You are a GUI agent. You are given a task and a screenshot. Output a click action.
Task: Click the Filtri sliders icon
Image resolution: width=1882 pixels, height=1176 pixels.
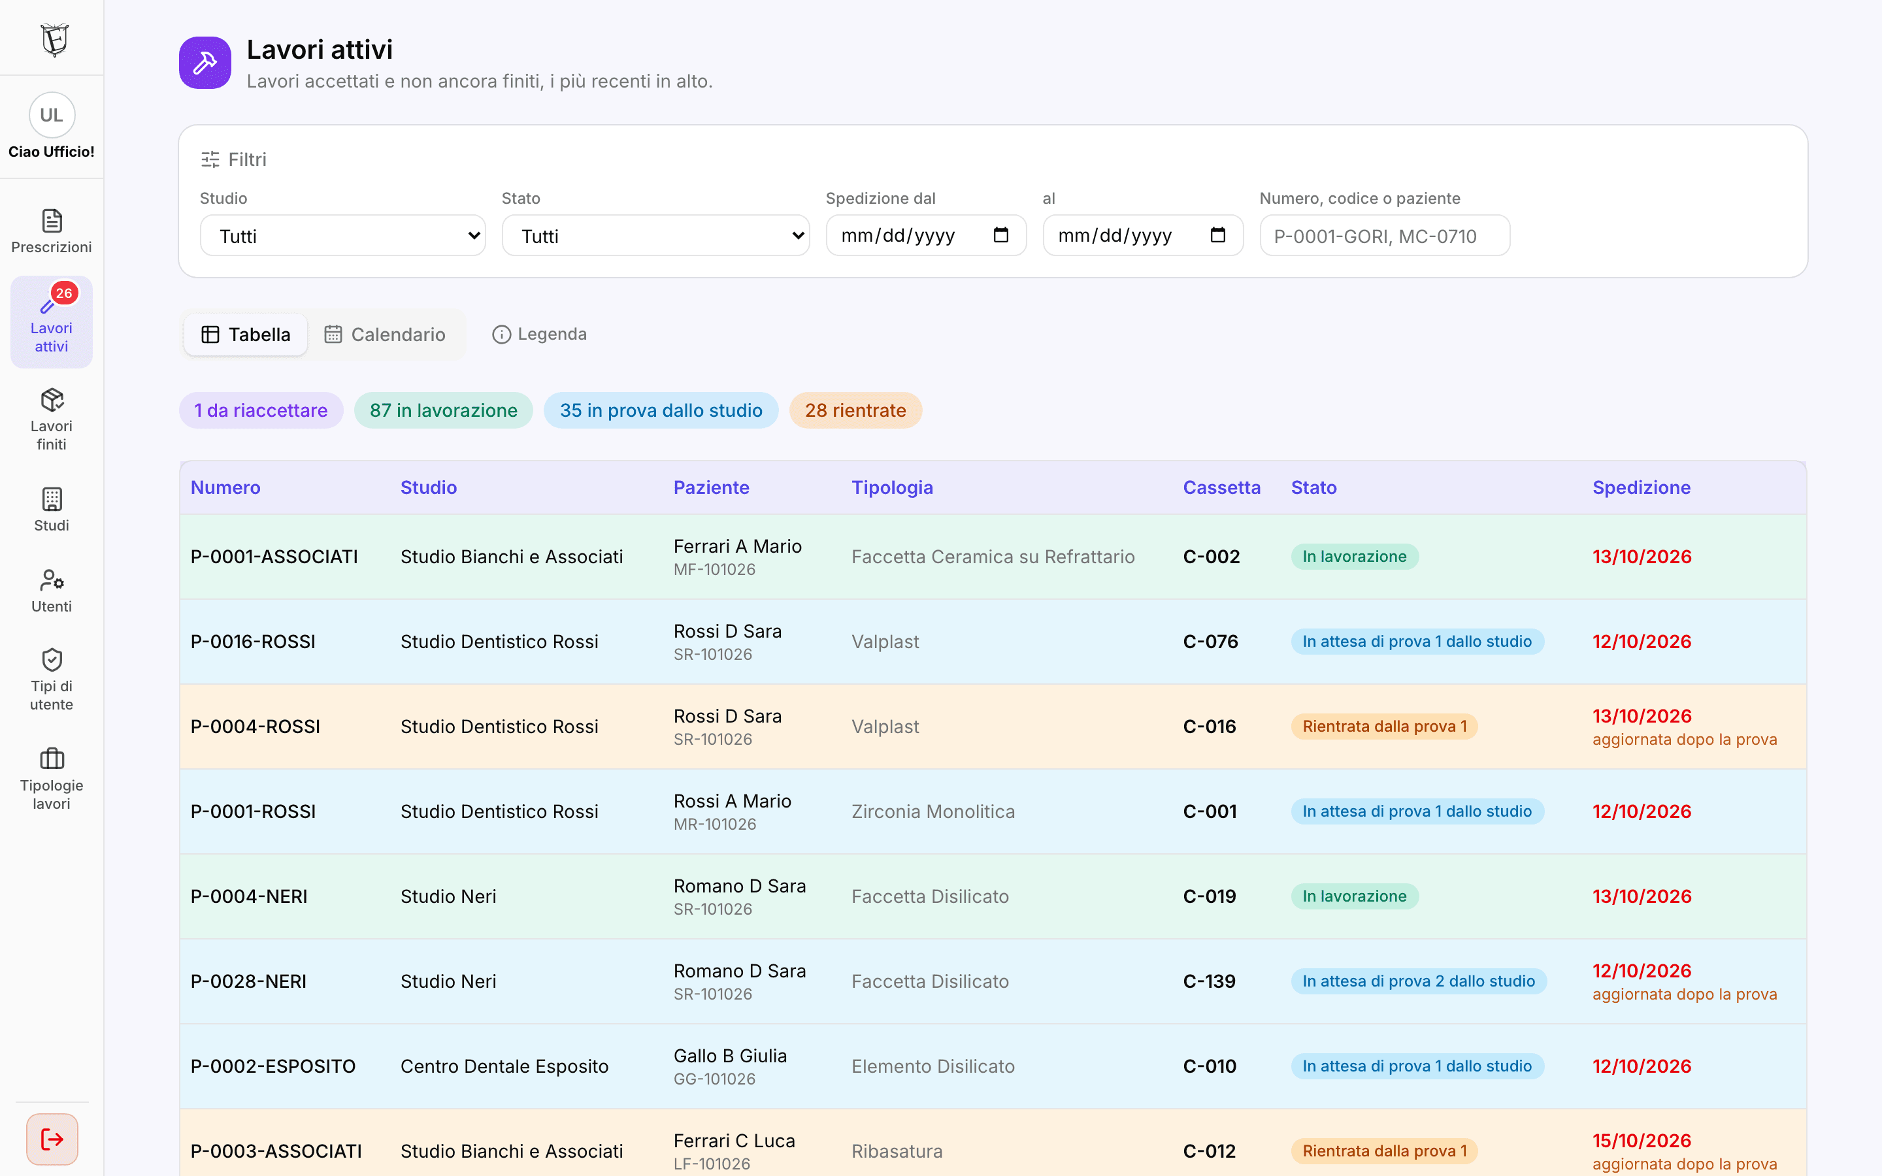210,159
